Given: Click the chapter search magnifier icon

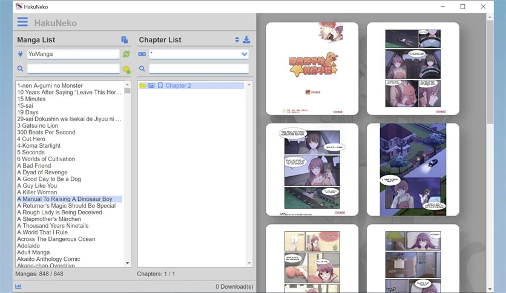Looking at the screenshot, I should point(142,68).
